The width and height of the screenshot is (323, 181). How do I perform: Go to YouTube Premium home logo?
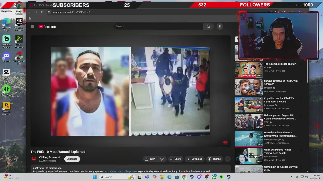47,26
